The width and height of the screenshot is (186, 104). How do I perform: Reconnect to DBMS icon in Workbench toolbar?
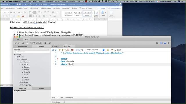49,43
